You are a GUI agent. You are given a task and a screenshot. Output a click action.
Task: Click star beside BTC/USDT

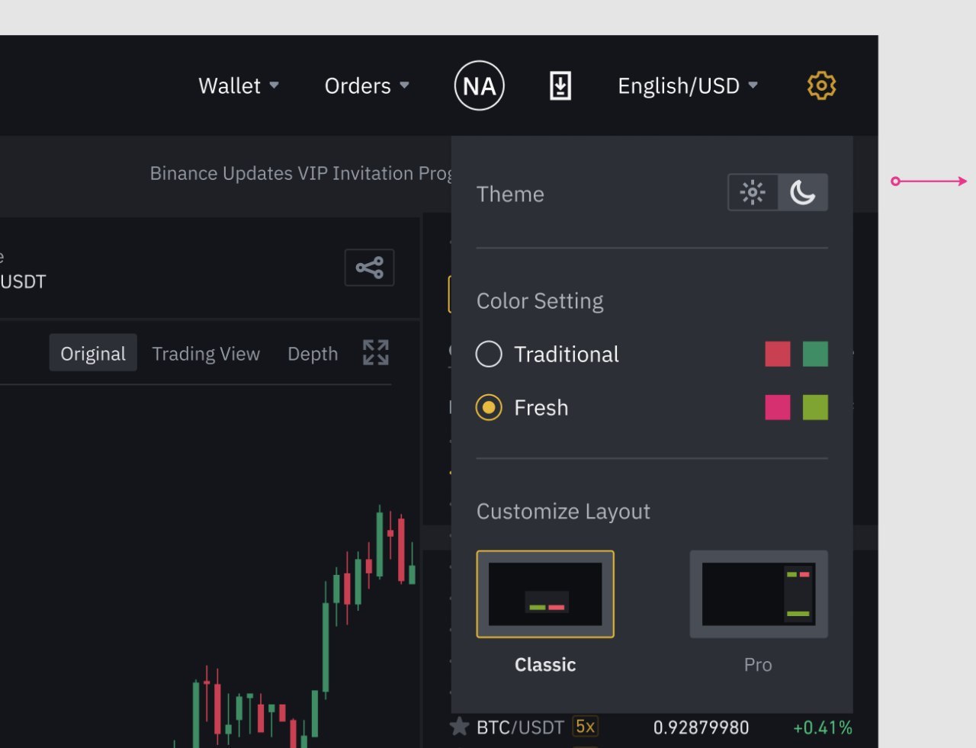459,727
